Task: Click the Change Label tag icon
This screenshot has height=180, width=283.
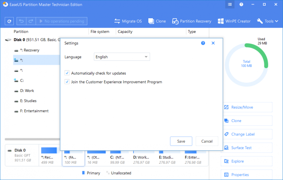Action: pos(226,134)
